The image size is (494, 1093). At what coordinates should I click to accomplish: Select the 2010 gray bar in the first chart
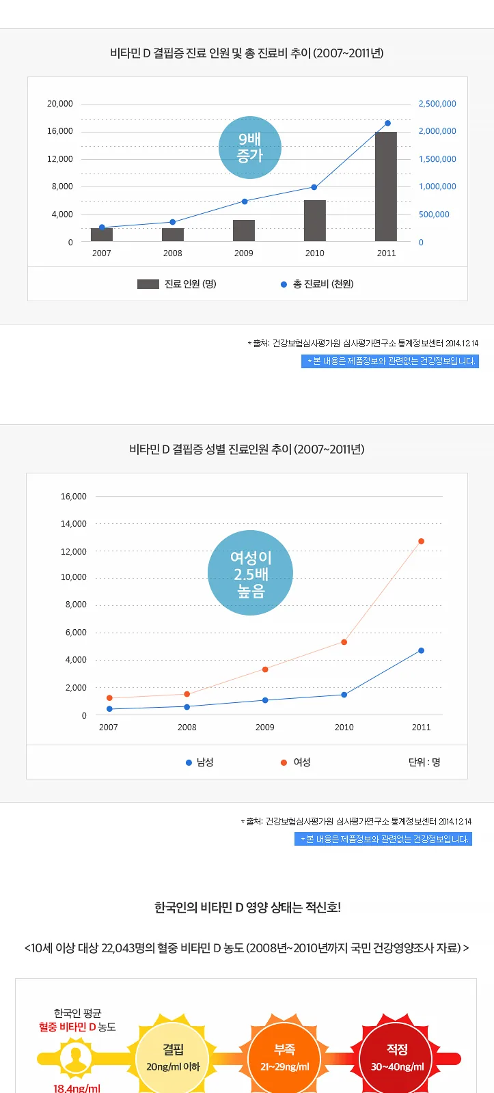(x=315, y=221)
